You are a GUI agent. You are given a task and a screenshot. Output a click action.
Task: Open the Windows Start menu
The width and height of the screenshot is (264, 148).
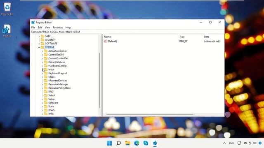point(109,143)
